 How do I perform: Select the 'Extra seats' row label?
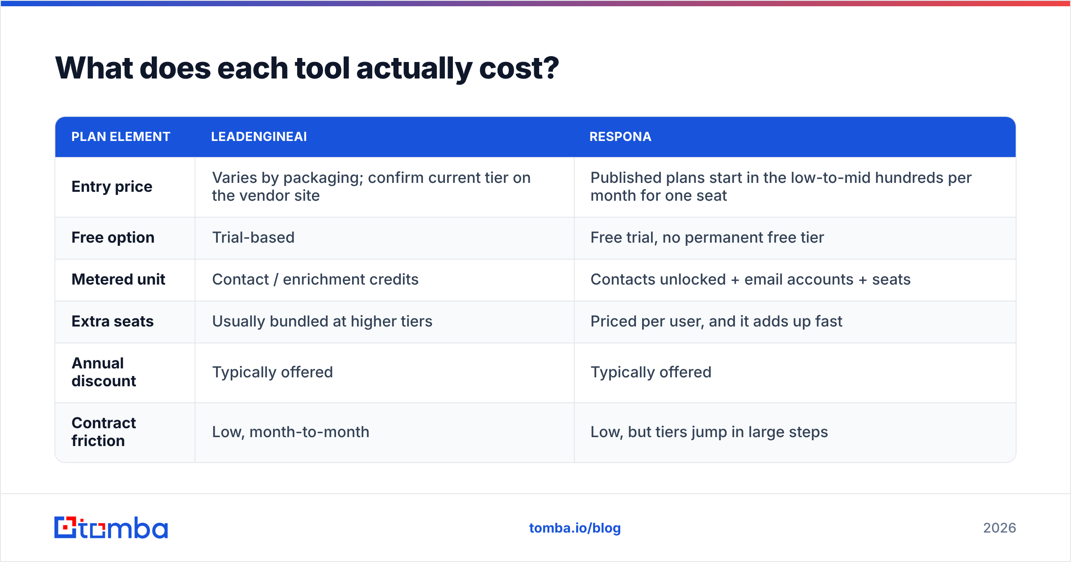pos(112,321)
